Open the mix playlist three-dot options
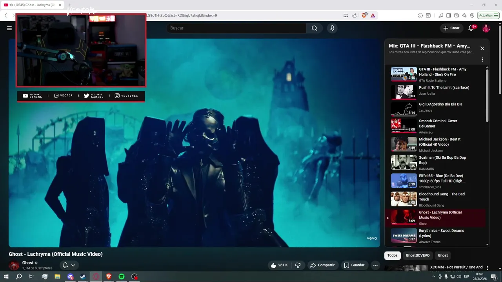 482,60
